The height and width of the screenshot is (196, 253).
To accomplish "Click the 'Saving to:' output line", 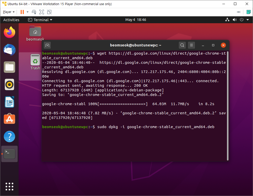I will [x=103, y=95].
